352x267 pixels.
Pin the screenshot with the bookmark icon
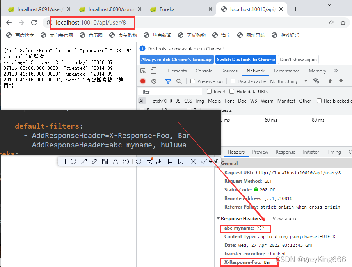pyautogui.click(x=181, y=161)
